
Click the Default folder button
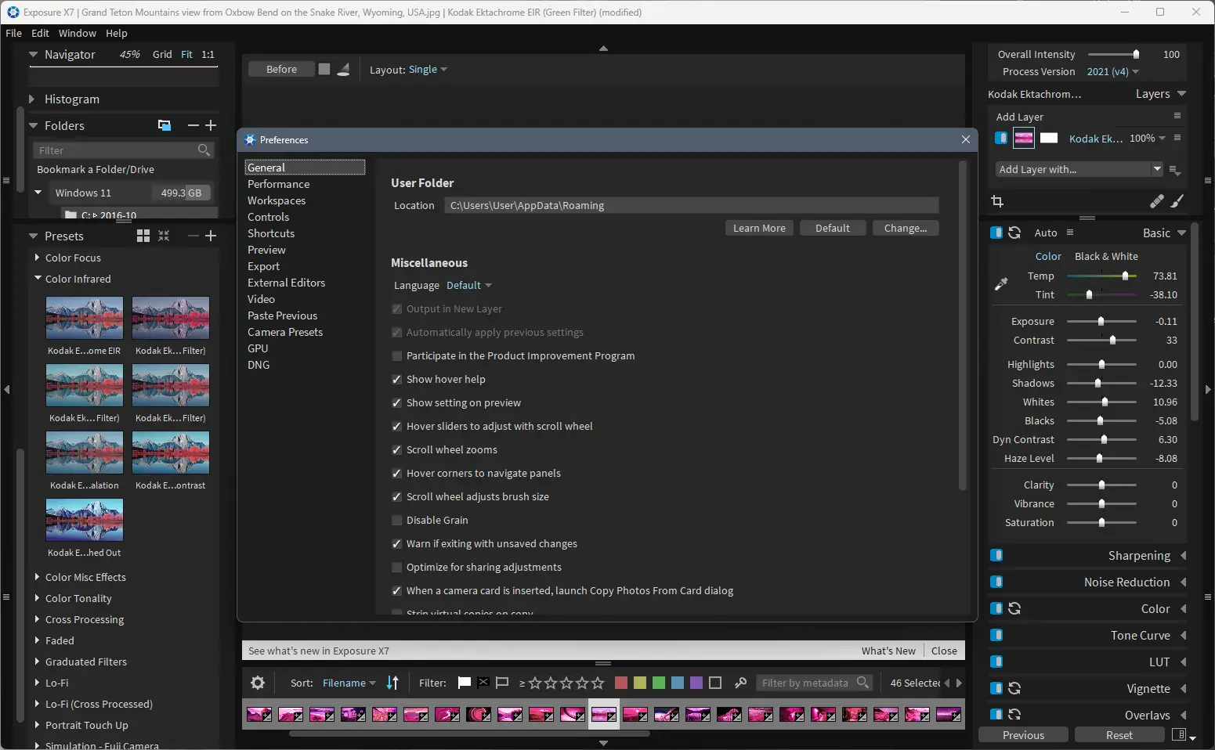832,228
